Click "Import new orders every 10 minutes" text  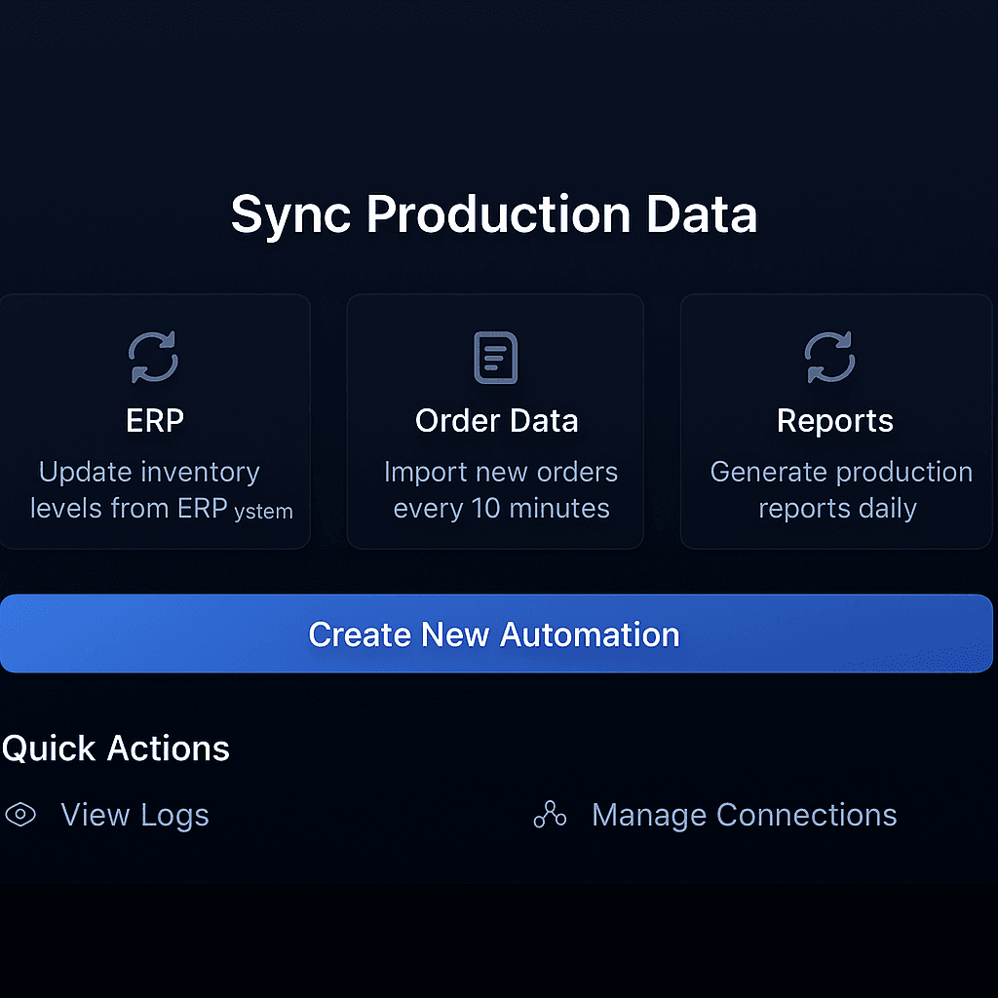click(501, 490)
